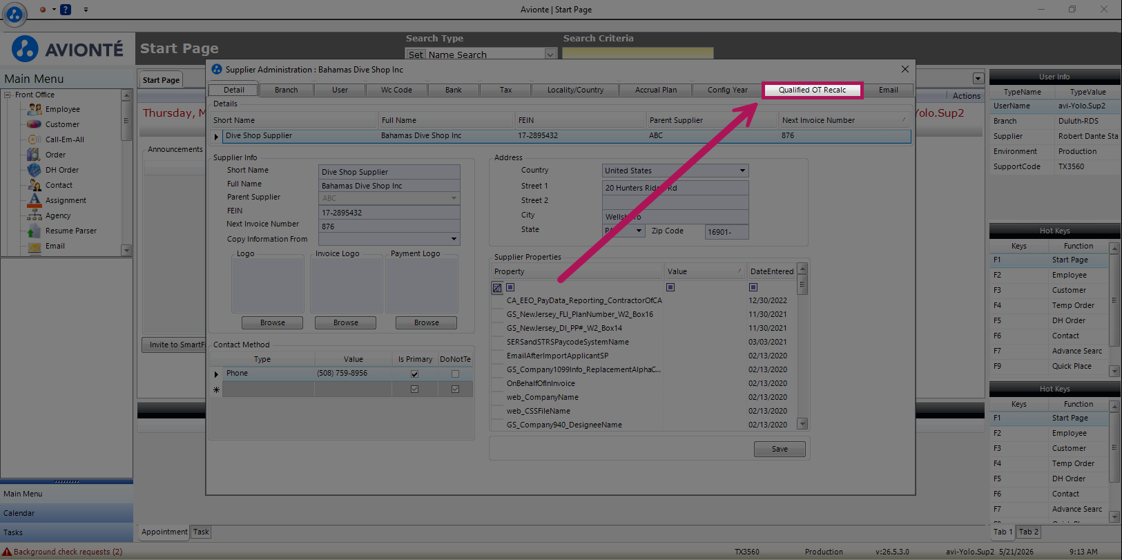Image resolution: width=1122 pixels, height=560 pixels.
Task: Toggle Is Primary checkbox in new row
Action: (414, 389)
